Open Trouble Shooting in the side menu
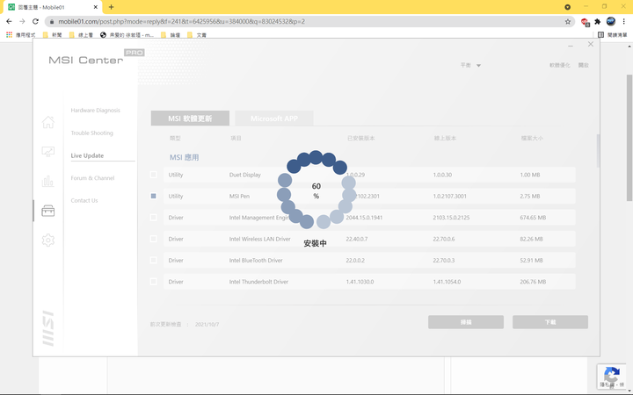The image size is (633, 395). coord(91,133)
